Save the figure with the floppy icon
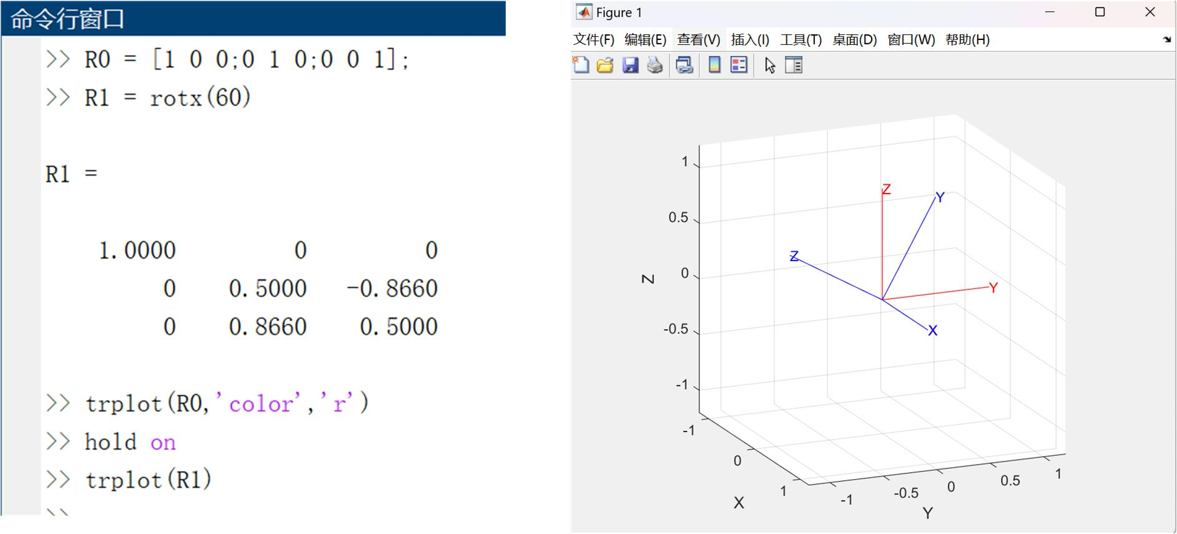This screenshot has height=534, width=1177. tap(631, 65)
